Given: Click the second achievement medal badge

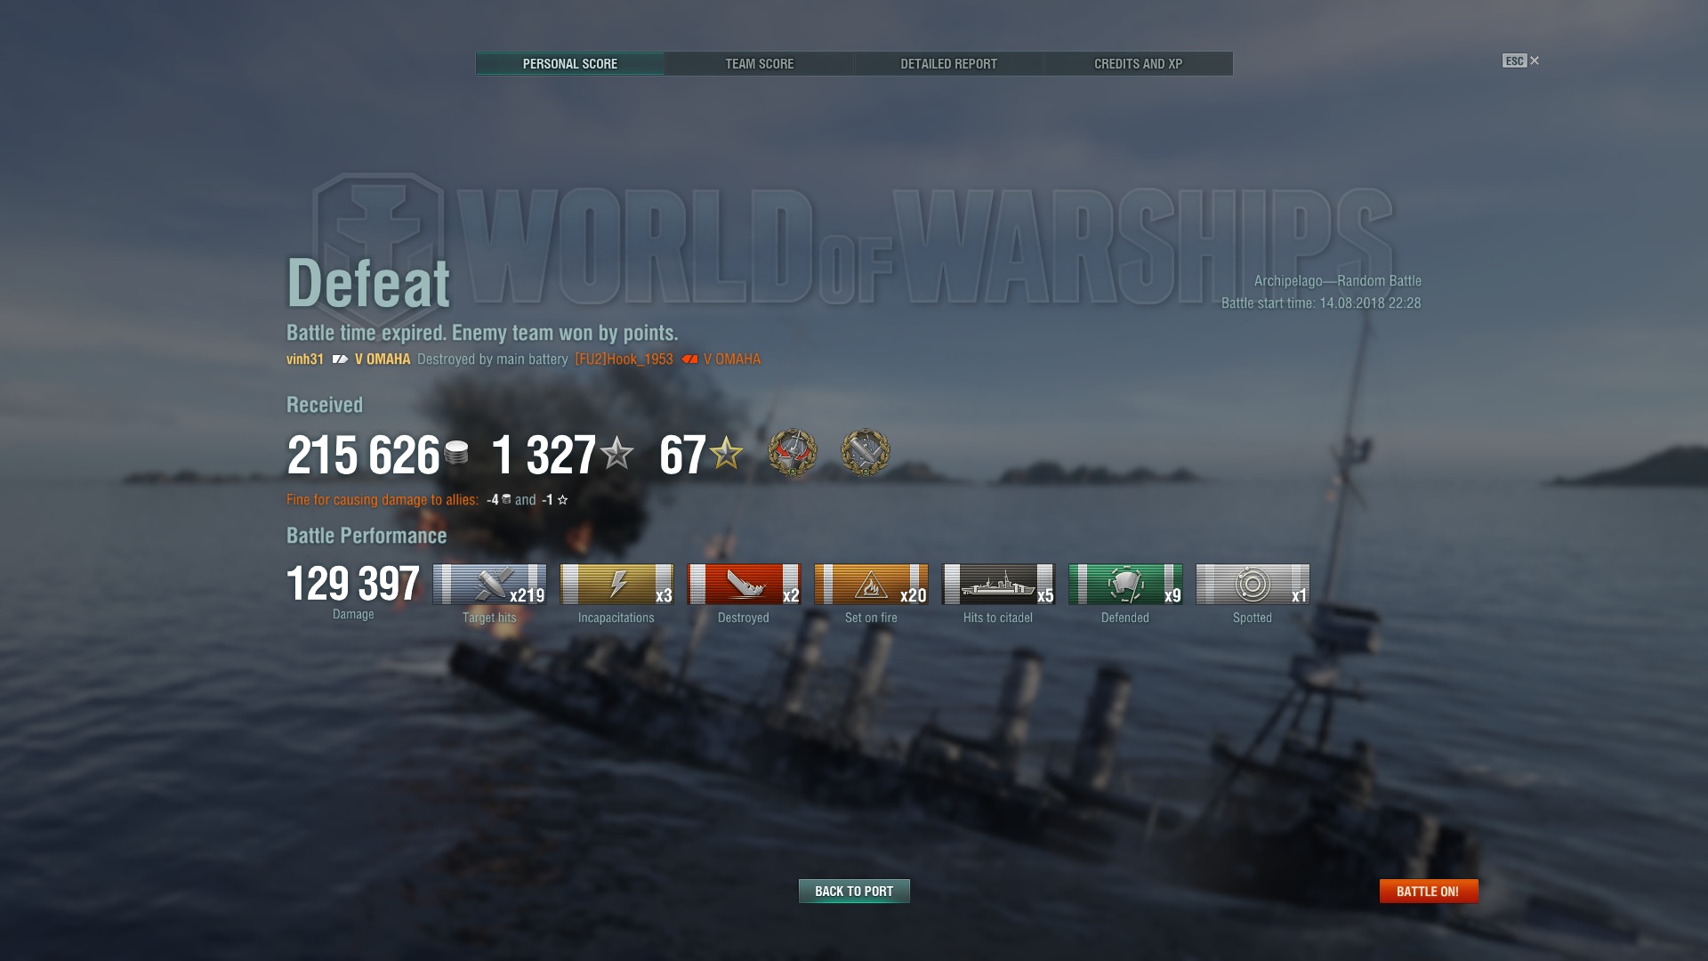Looking at the screenshot, I should pos(866,452).
